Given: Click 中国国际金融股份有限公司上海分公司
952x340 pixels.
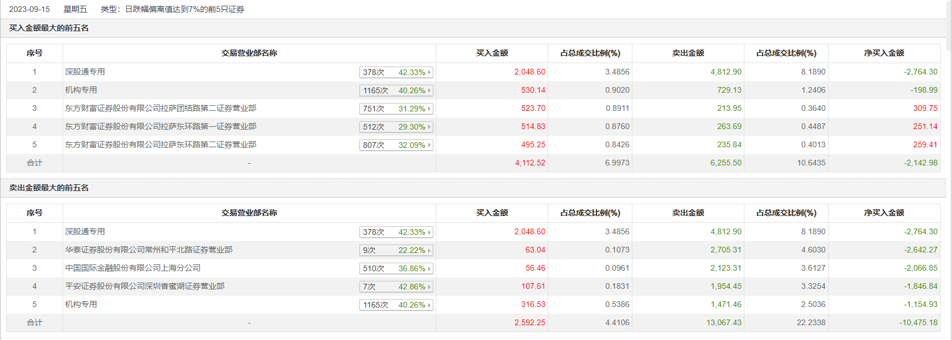Looking at the screenshot, I should [133, 268].
